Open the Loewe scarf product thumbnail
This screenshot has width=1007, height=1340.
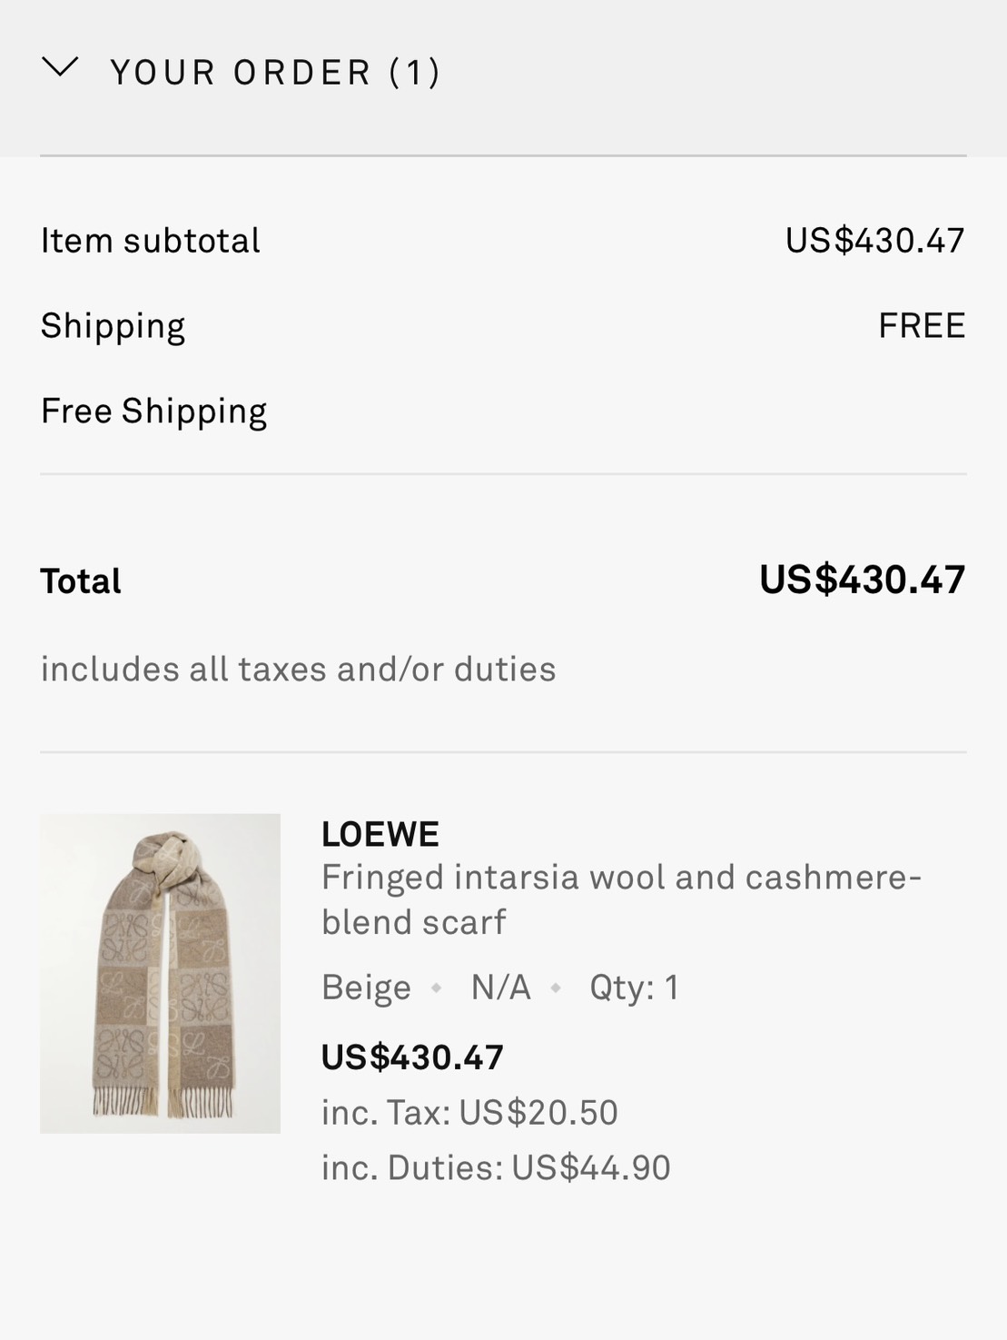tap(160, 973)
